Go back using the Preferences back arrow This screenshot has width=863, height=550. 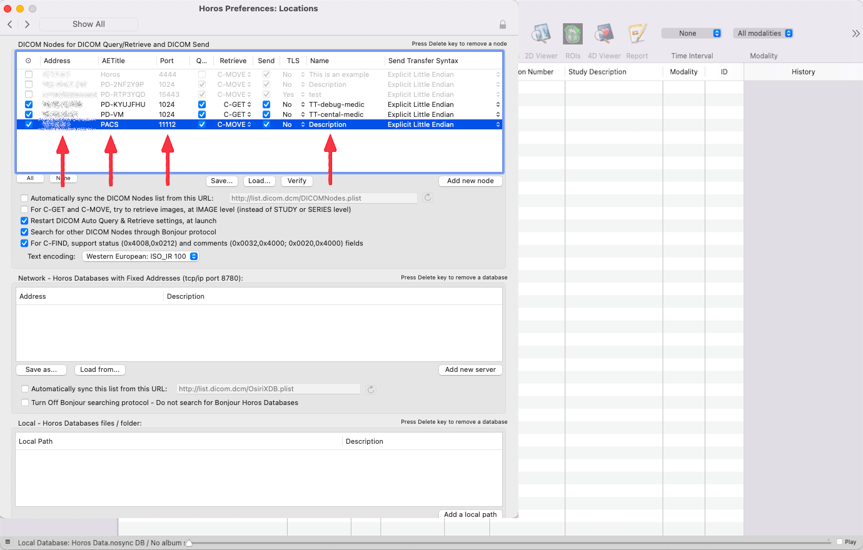[9, 24]
